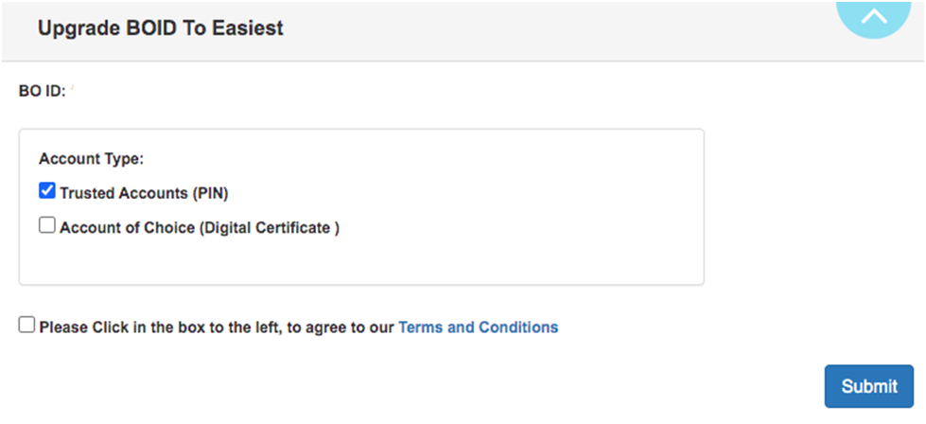Click the word 'Easiest' in the header
The width and height of the screenshot is (926, 424).
[250, 28]
